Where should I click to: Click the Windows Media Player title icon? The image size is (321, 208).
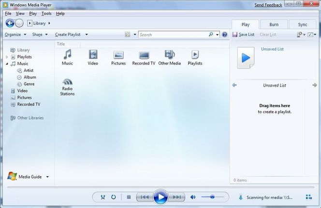coord(5,5)
